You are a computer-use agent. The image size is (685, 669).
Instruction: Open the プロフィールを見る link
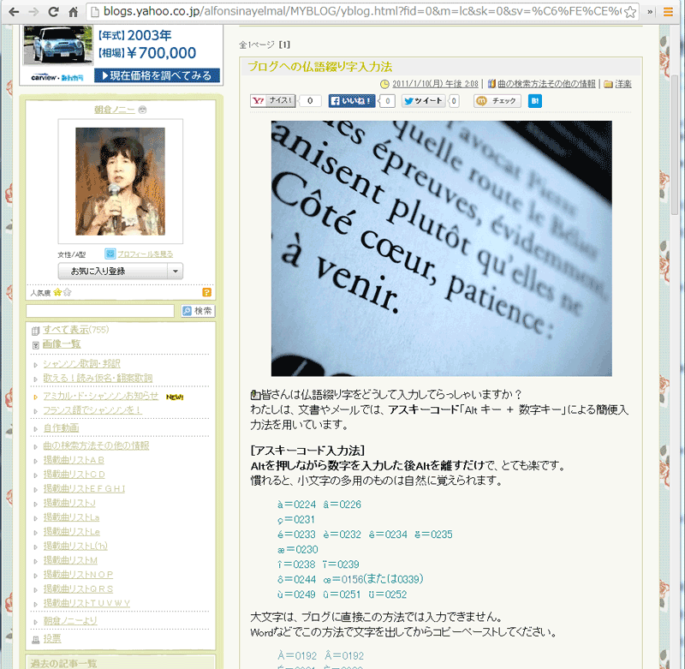(145, 254)
